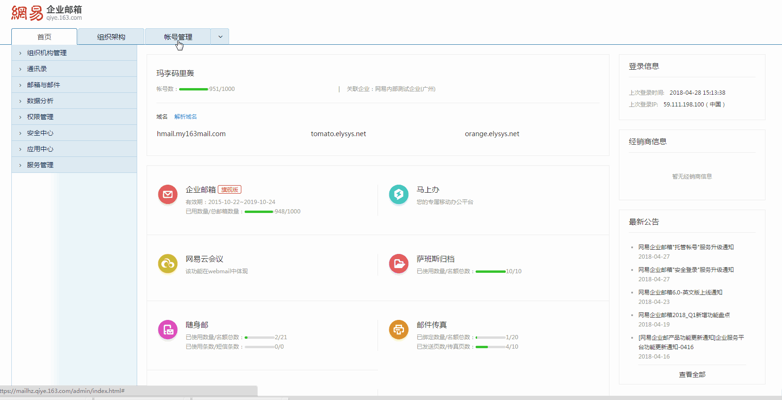Viewport: 782px width, 400px height.
Task: Open the 安全登录 服务升级通知 announcement
Action: pos(686,269)
